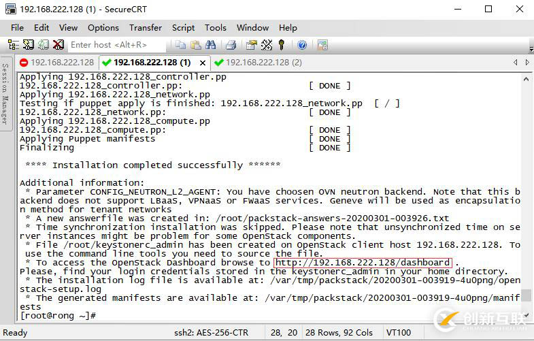Open the Script menu
The width and height of the screenshot is (534, 341).
point(183,28)
